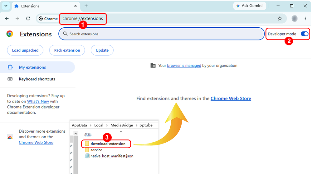This screenshot has width=312, height=174.
Task: Click the Ask Gemini button
Action: coord(250,6)
